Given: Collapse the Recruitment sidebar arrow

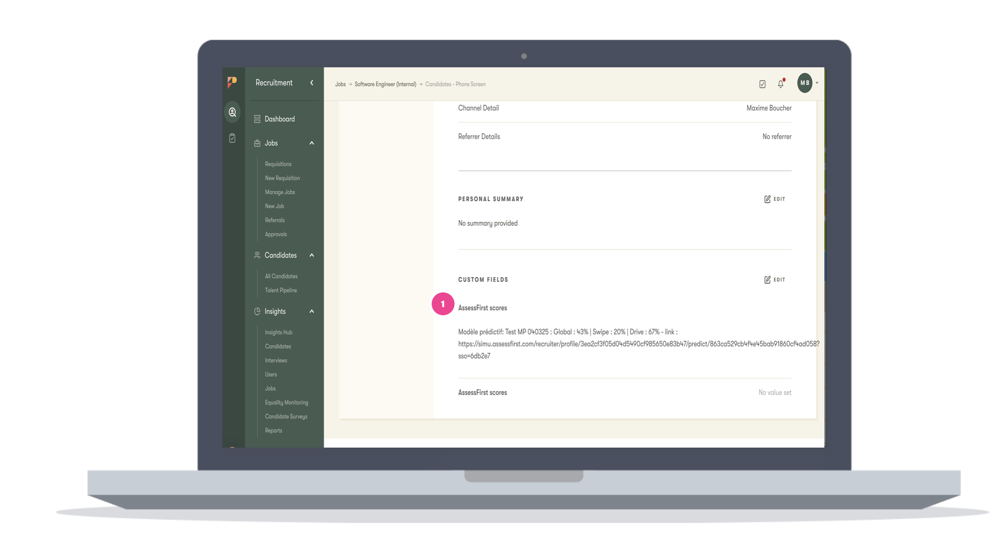Looking at the screenshot, I should (312, 83).
